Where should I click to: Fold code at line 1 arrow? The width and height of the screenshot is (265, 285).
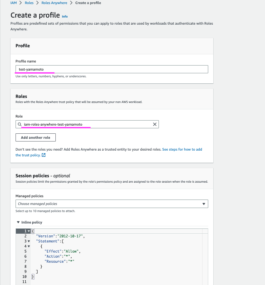click(x=29, y=231)
